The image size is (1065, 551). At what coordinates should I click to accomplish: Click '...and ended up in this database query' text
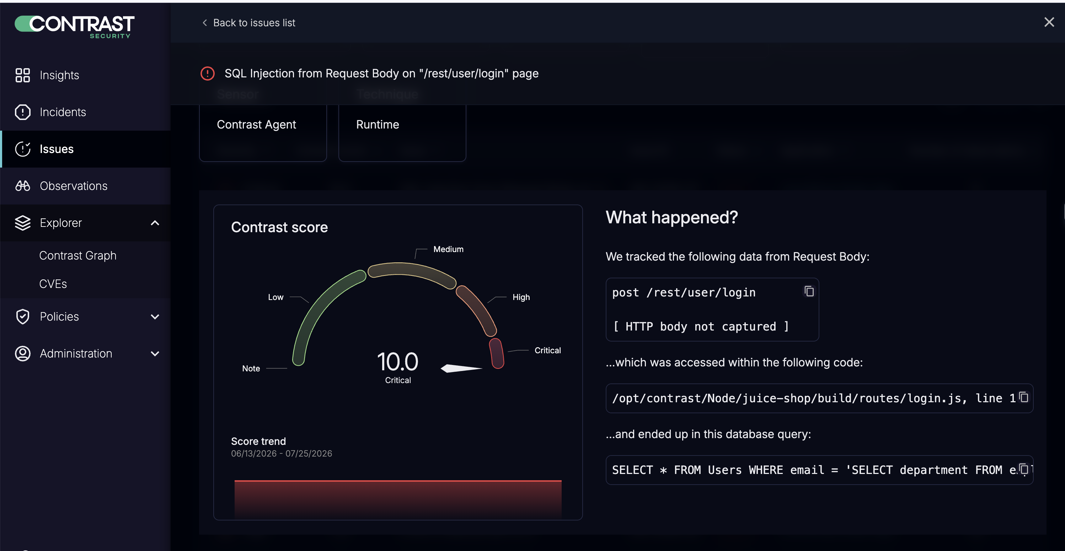click(x=708, y=434)
